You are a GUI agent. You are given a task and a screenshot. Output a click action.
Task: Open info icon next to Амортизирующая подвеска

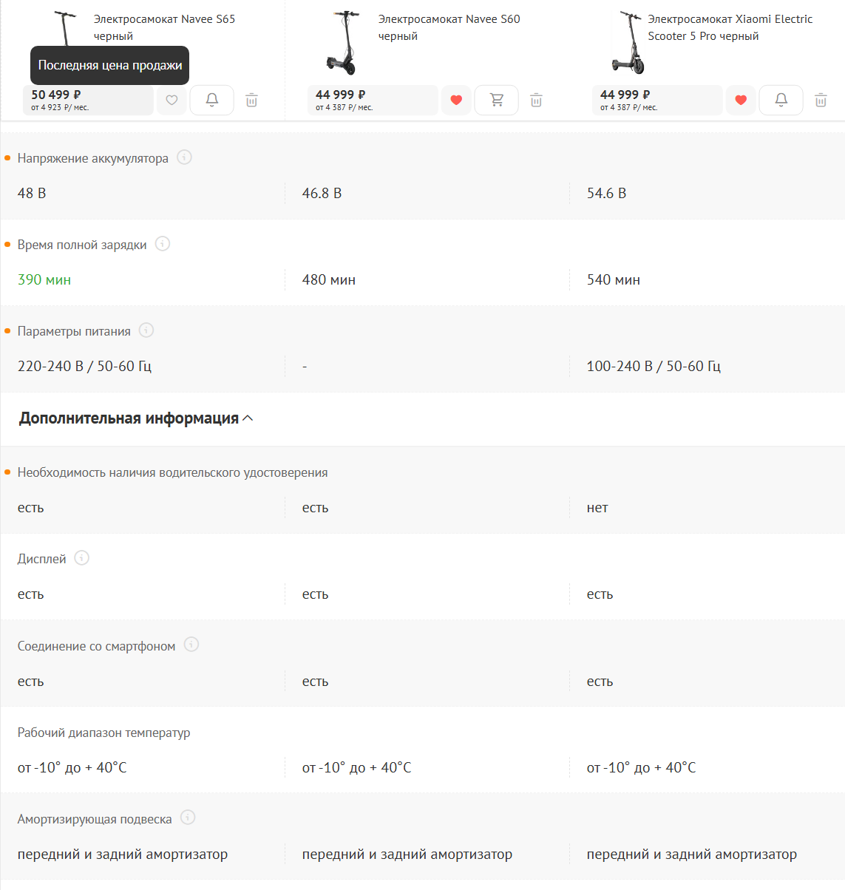[188, 818]
